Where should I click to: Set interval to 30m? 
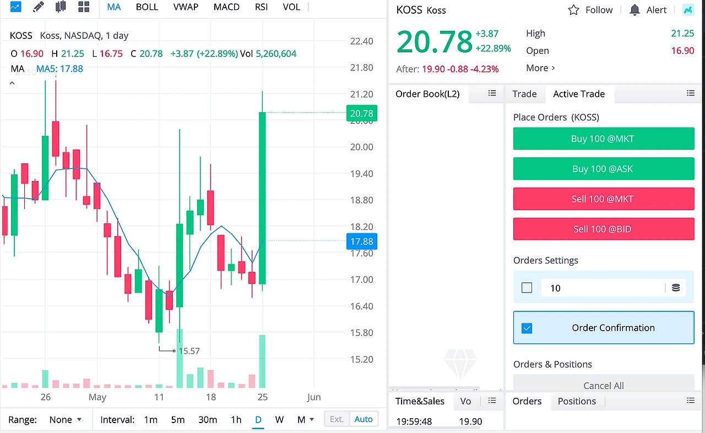tap(208, 420)
